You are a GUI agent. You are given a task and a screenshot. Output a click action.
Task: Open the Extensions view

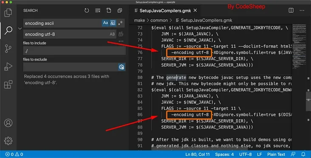8,84
